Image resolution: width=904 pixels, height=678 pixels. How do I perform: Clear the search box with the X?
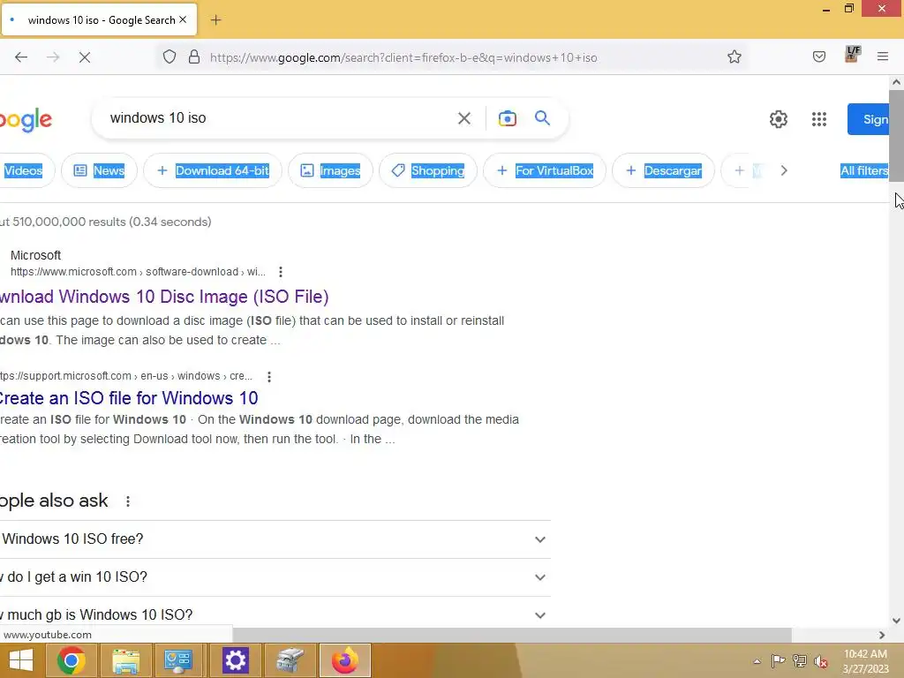click(x=464, y=118)
